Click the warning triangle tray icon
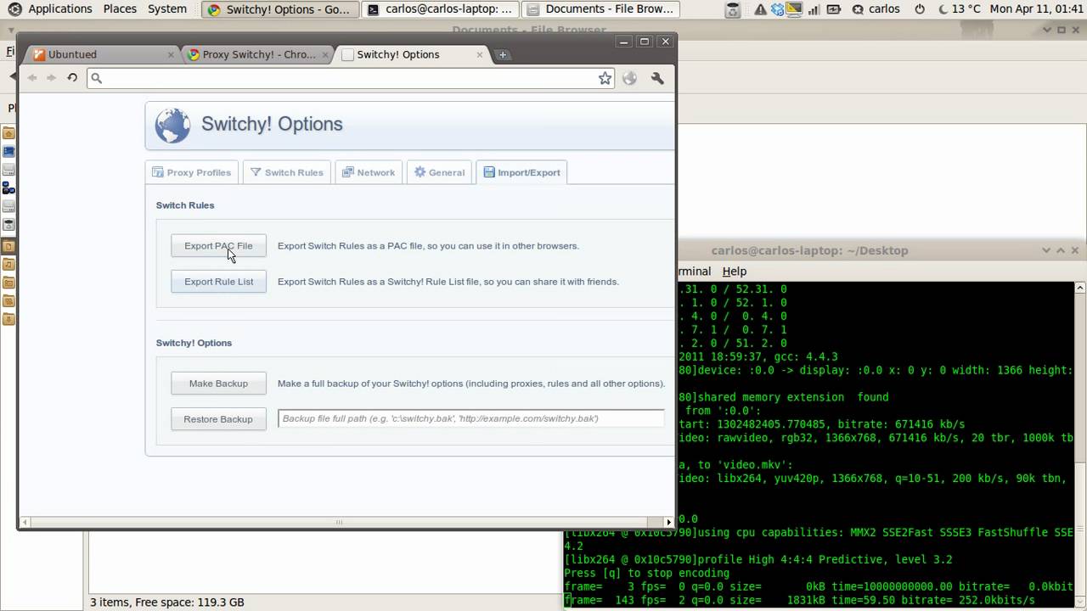The height and width of the screenshot is (611, 1087). tap(761, 9)
